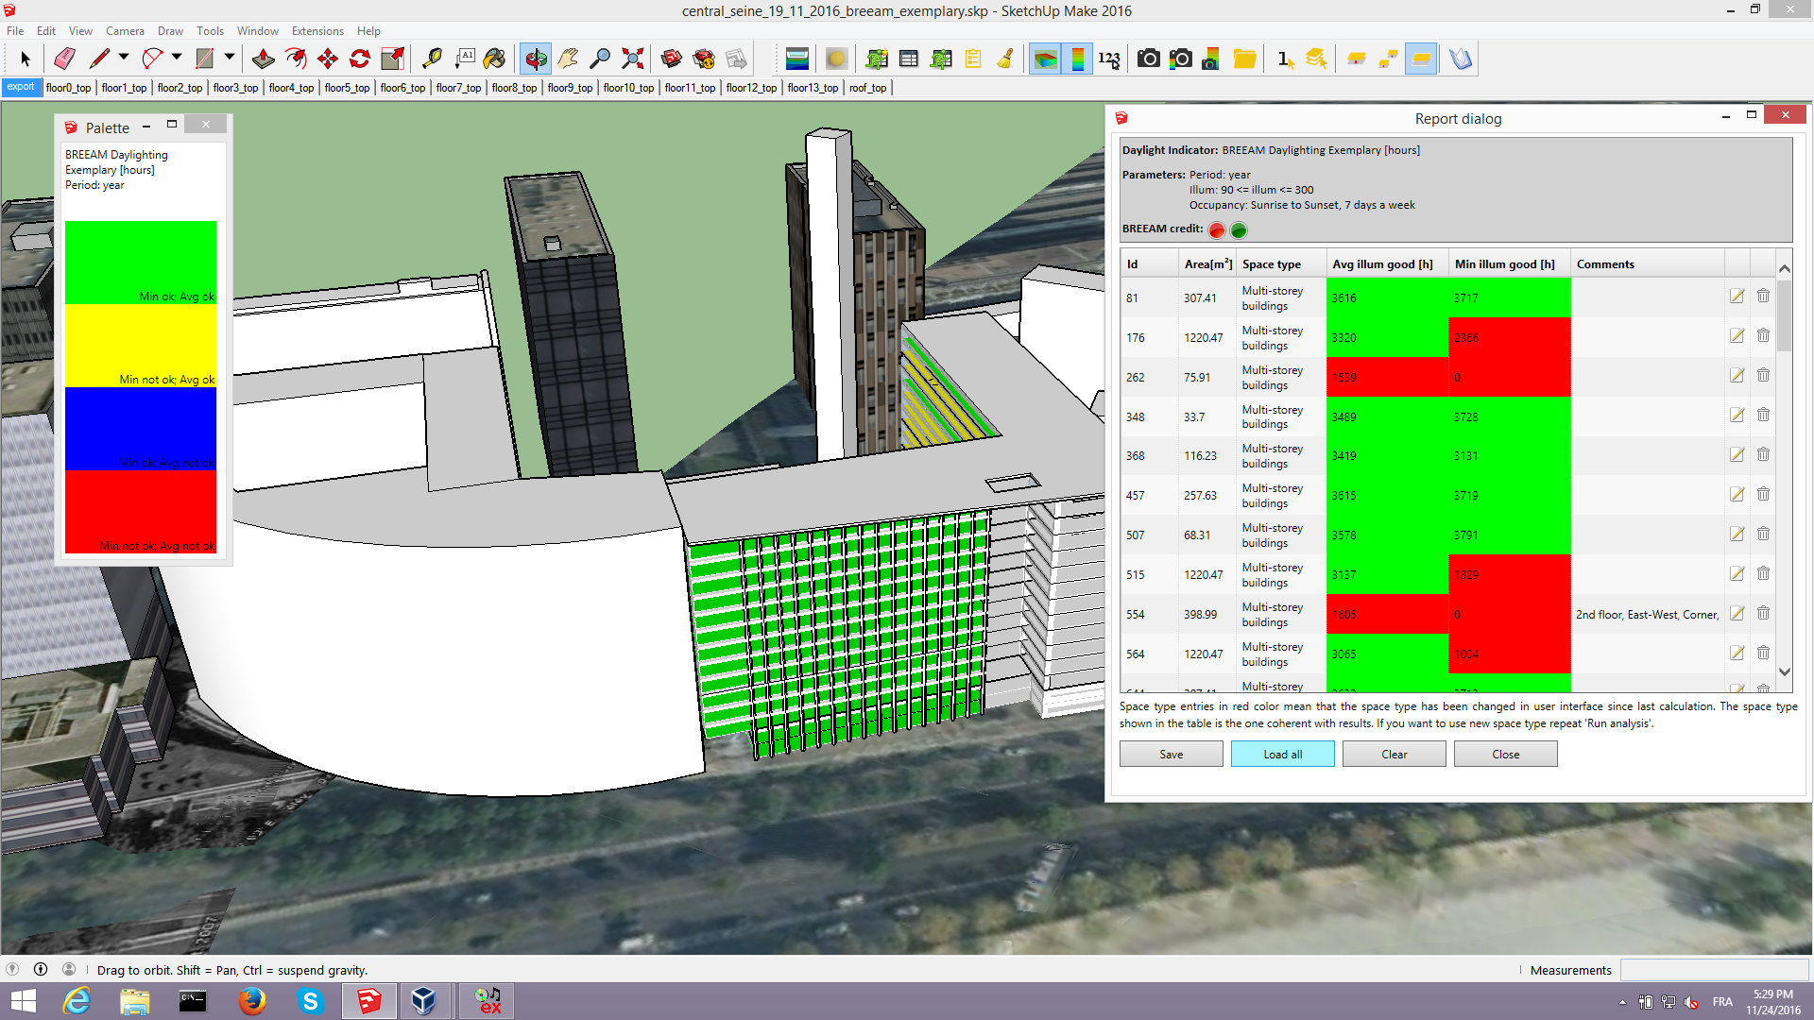Click the broom cleanup icon
Screen dimensions: 1814x1020
[1005, 59]
